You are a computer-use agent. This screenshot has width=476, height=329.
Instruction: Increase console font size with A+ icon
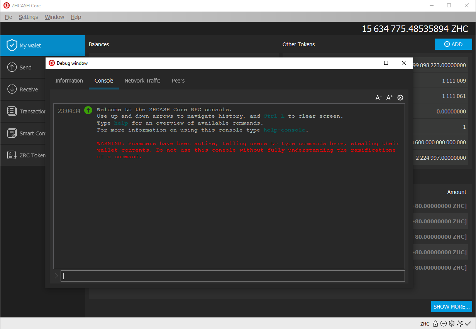[x=390, y=98]
